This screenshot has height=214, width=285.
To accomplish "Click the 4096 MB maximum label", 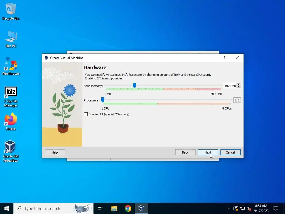I will point(216,94).
